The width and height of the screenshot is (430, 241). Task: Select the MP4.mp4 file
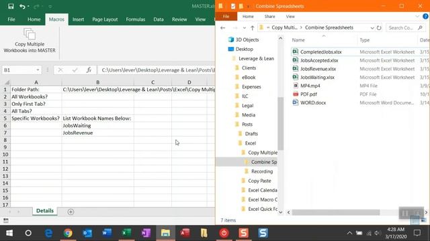(310, 86)
